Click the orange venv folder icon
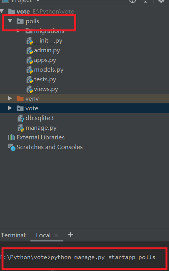The image size is (169, 271). click(20, 98)
